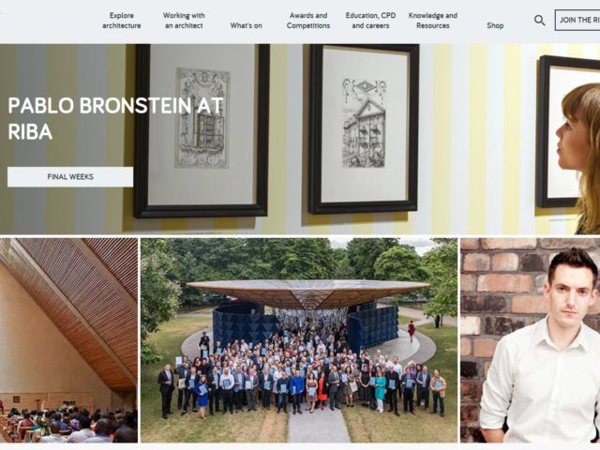The image size is (600, 450).
Task: Go to the Shop page
Action: [x=495, y=25]
